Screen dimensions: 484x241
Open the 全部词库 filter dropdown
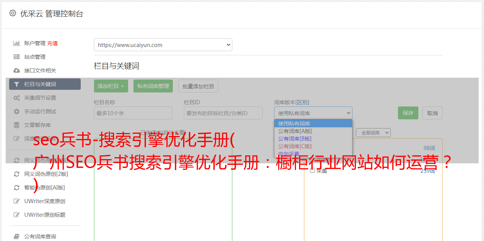[x=373, y=133]
